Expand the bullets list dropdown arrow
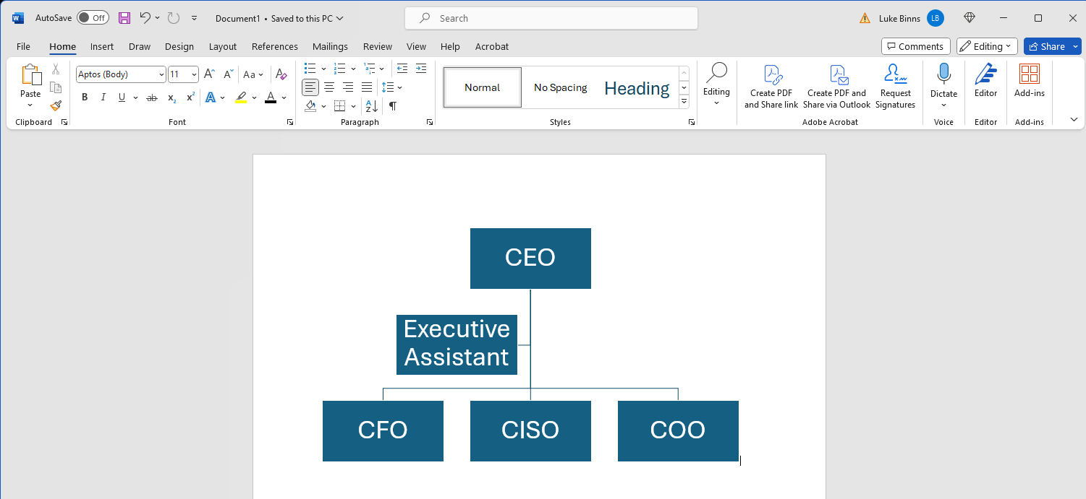The width and height of the screenshot is (1086, 499). point(323,69)
